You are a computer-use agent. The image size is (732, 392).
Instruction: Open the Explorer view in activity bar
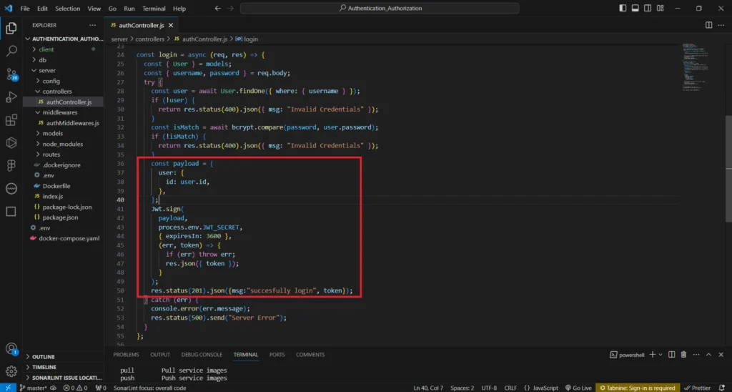11,28
